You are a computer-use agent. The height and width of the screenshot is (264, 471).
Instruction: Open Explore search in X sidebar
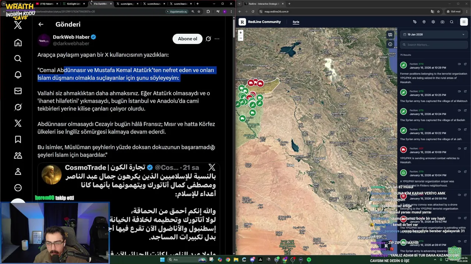click(x=18, y=59)
